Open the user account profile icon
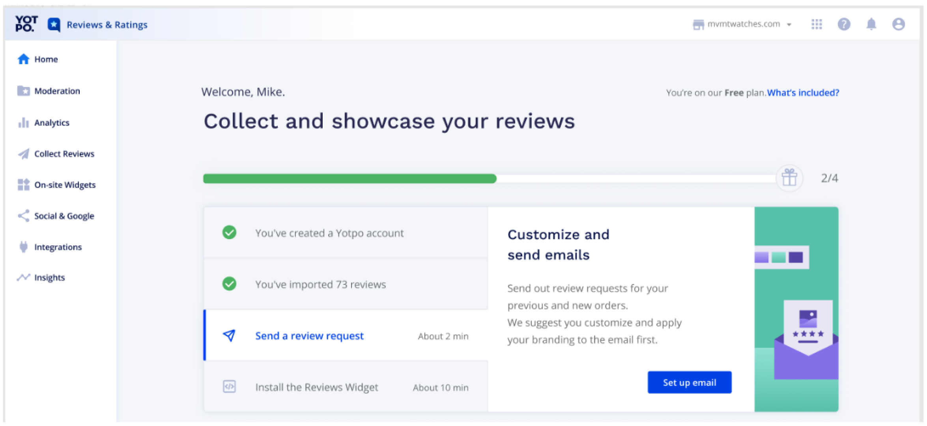Viewport: 927px width, 426px height. pos(898,24)
